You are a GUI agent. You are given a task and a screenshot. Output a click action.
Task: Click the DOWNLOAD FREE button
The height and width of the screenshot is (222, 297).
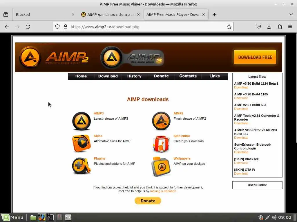pos(255,57)
